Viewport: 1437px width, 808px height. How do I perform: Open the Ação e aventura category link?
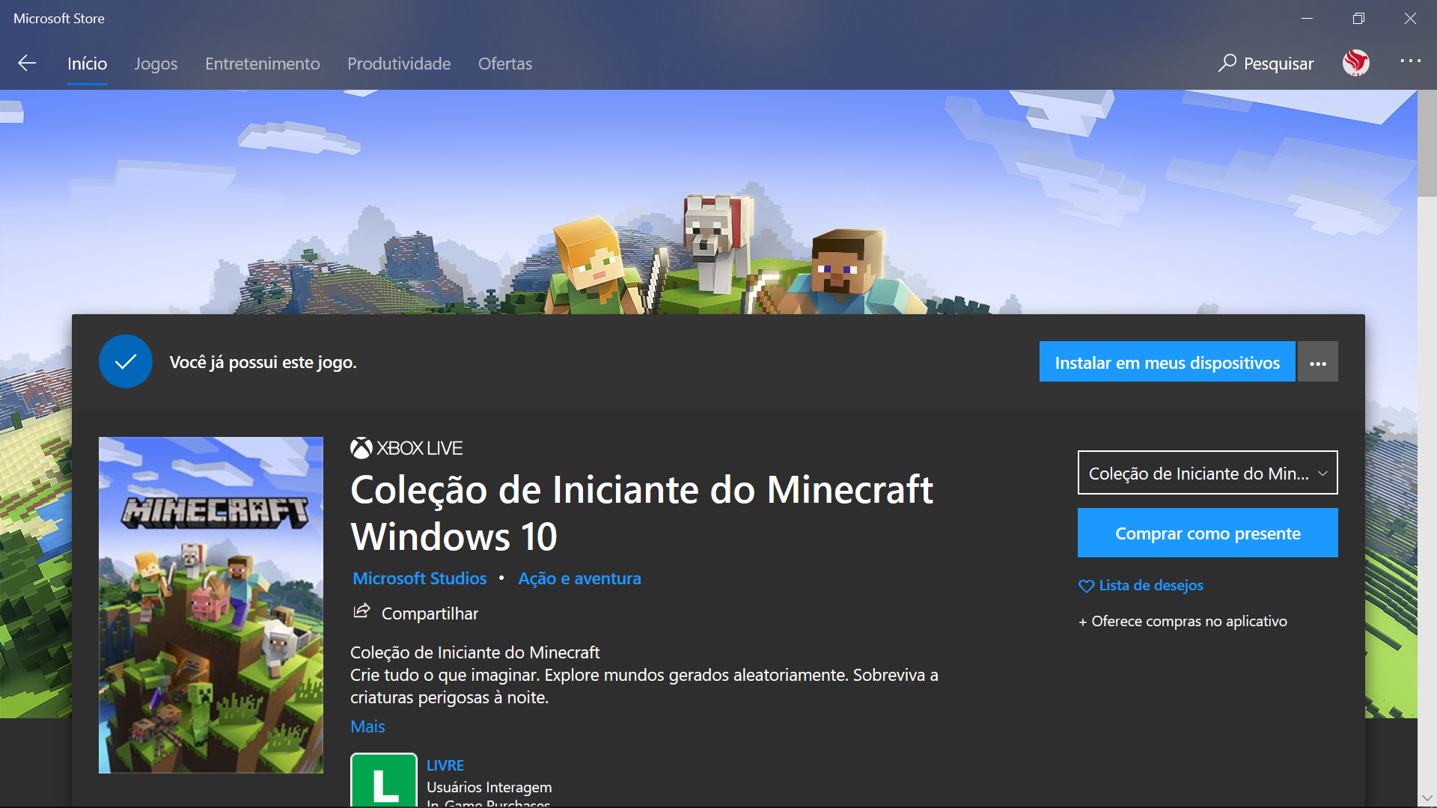(579, 578)
